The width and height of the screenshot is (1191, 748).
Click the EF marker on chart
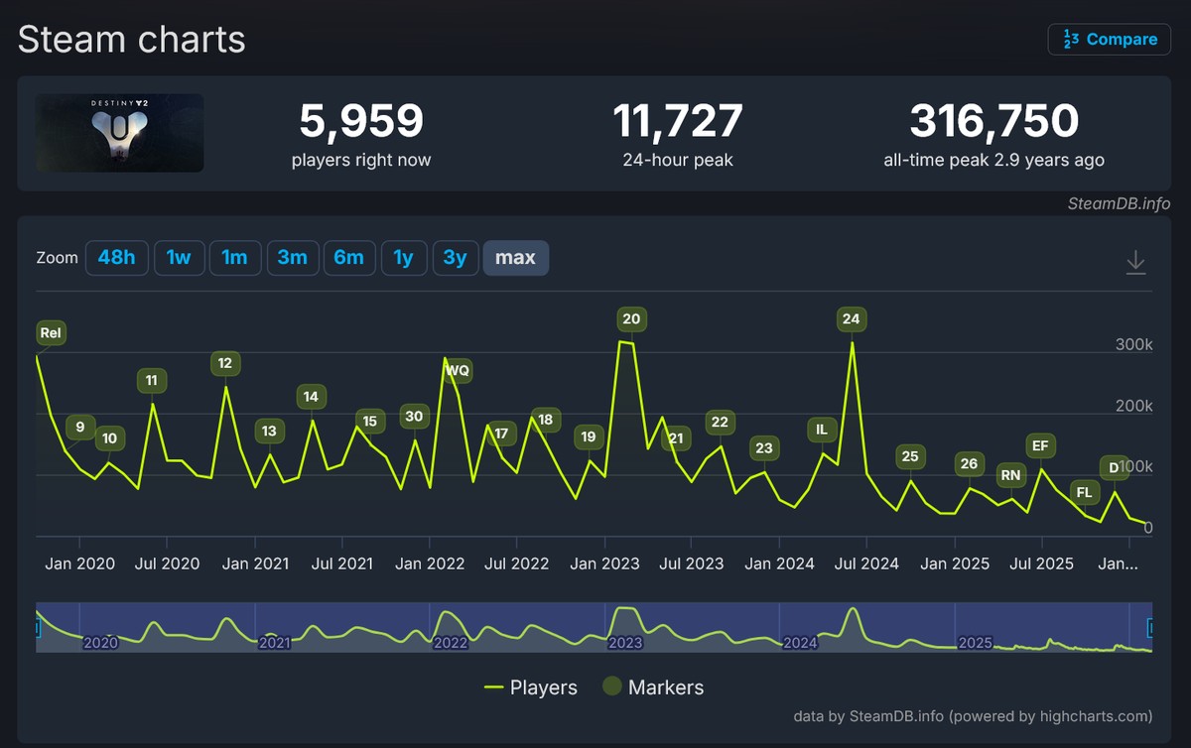click(x=1040, y=445)
